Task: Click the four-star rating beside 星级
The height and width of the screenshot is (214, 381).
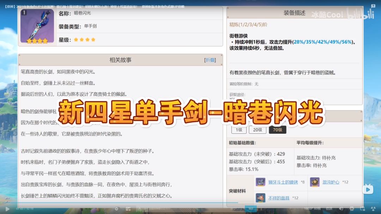Action: click(x=85, y=39)
